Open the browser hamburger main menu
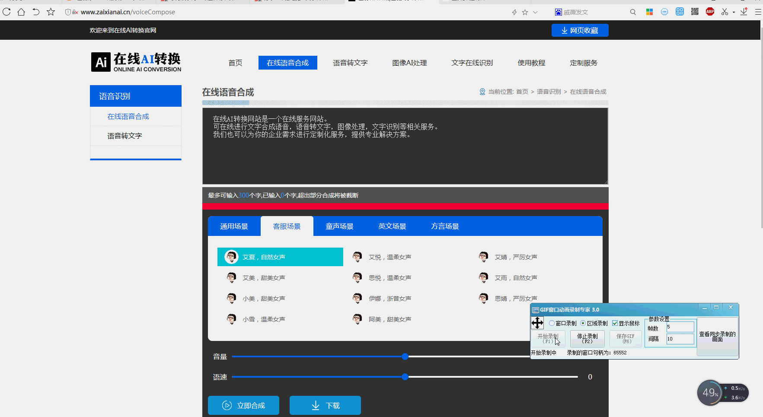This screenshot has height=417, width=763. click(758, 12)
